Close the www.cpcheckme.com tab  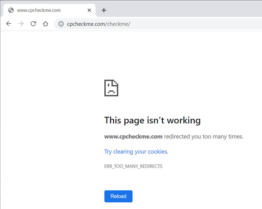coord(89,10)
